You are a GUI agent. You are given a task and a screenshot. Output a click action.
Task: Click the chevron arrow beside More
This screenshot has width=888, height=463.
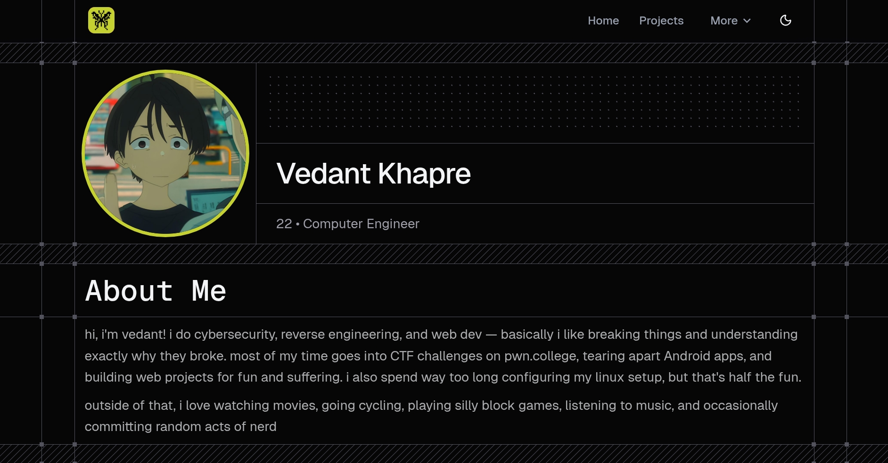click(x=747, y=21)
